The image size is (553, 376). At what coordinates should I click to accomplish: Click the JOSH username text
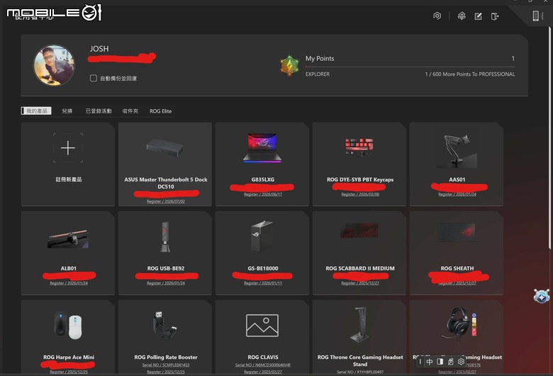99,49
